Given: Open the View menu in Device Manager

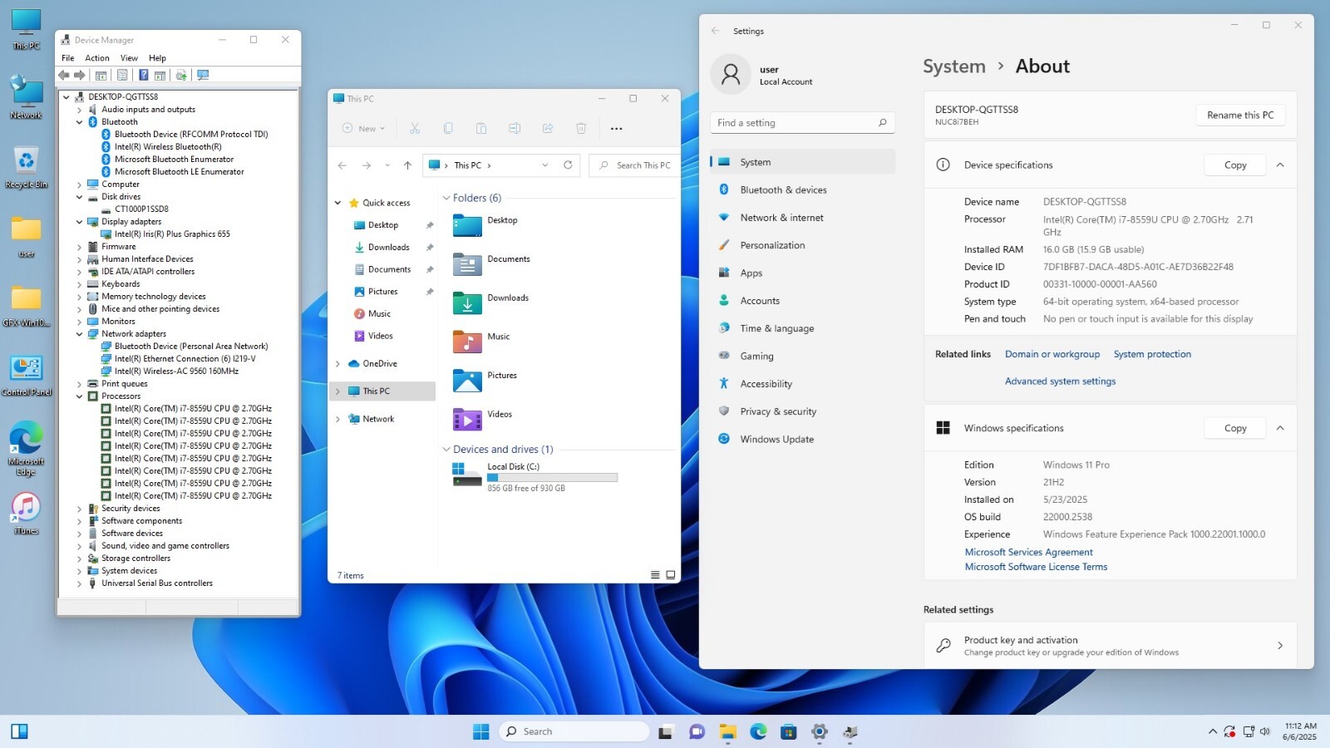Looking at the screenshot, I should point(129,58).
